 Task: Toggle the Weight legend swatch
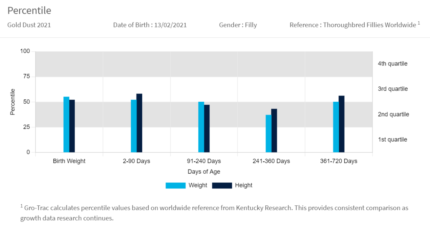point(175,185)
